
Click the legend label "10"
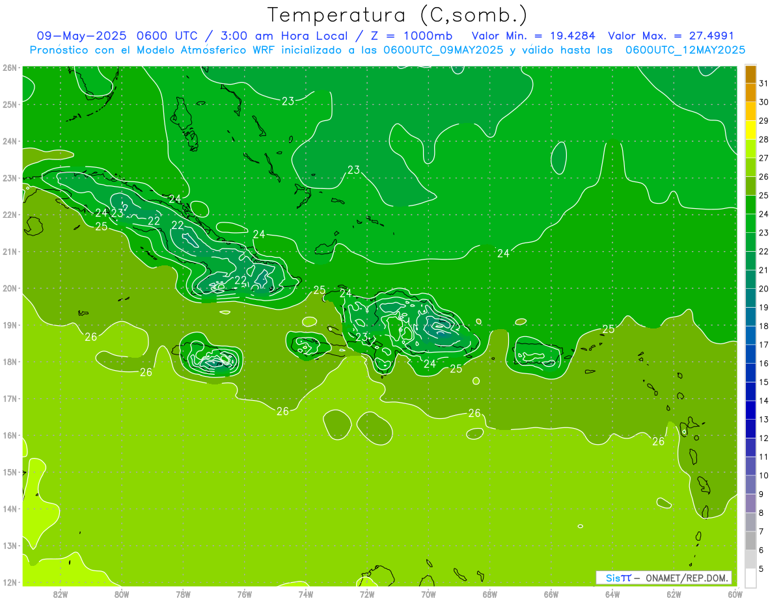(763, 476)
